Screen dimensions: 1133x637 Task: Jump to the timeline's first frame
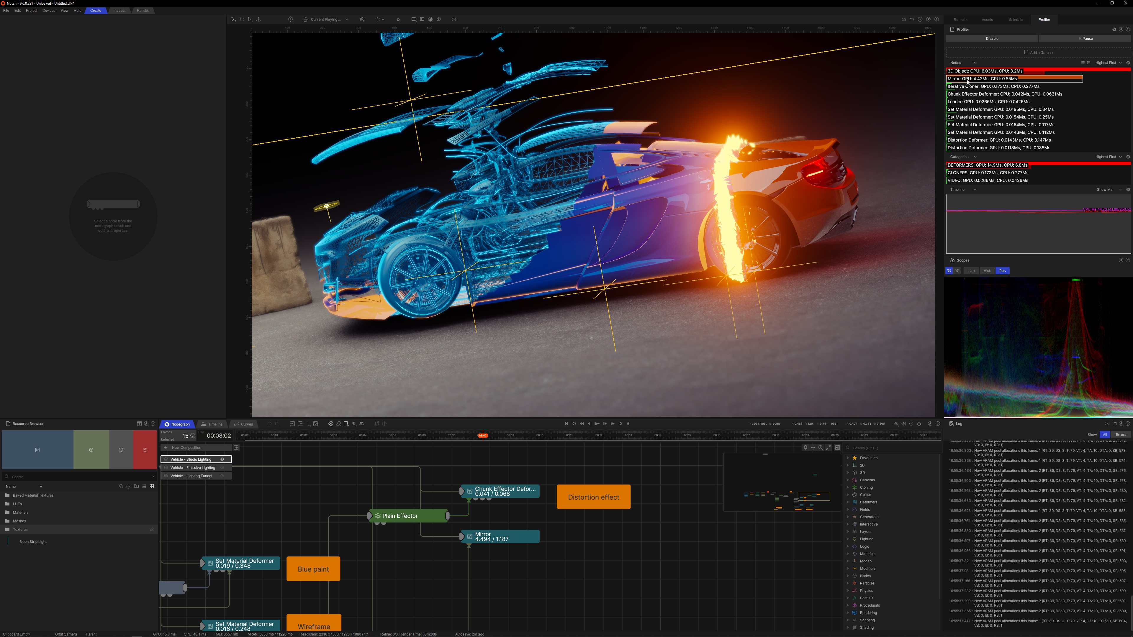(566, 424)
